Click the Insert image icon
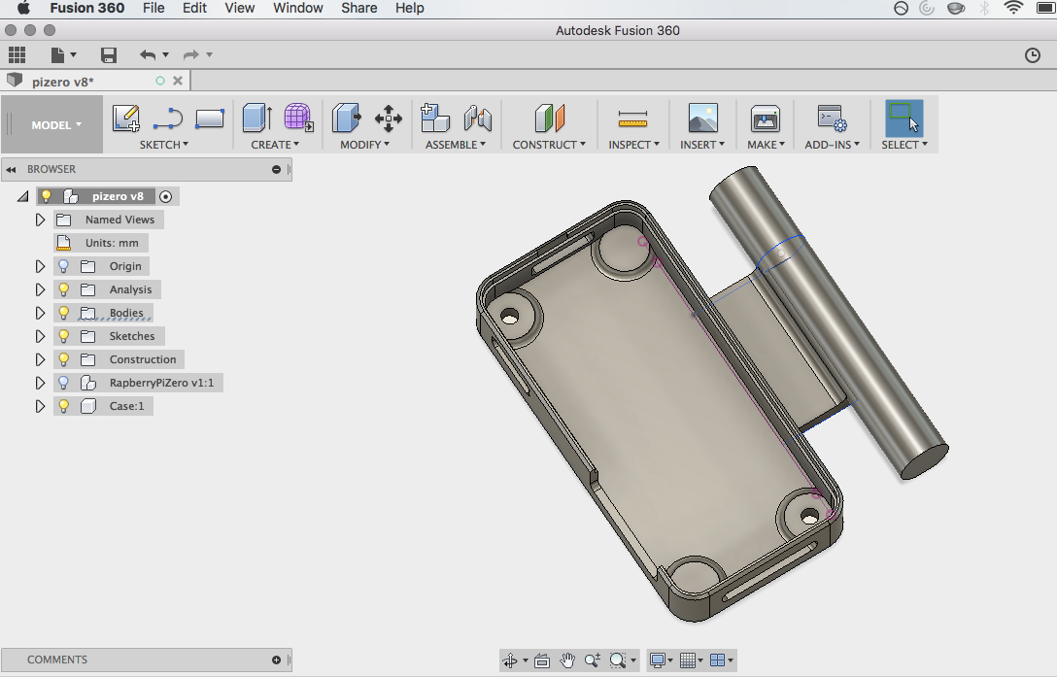The width and height of the screenshot is (1057, 677). (703, 118)
